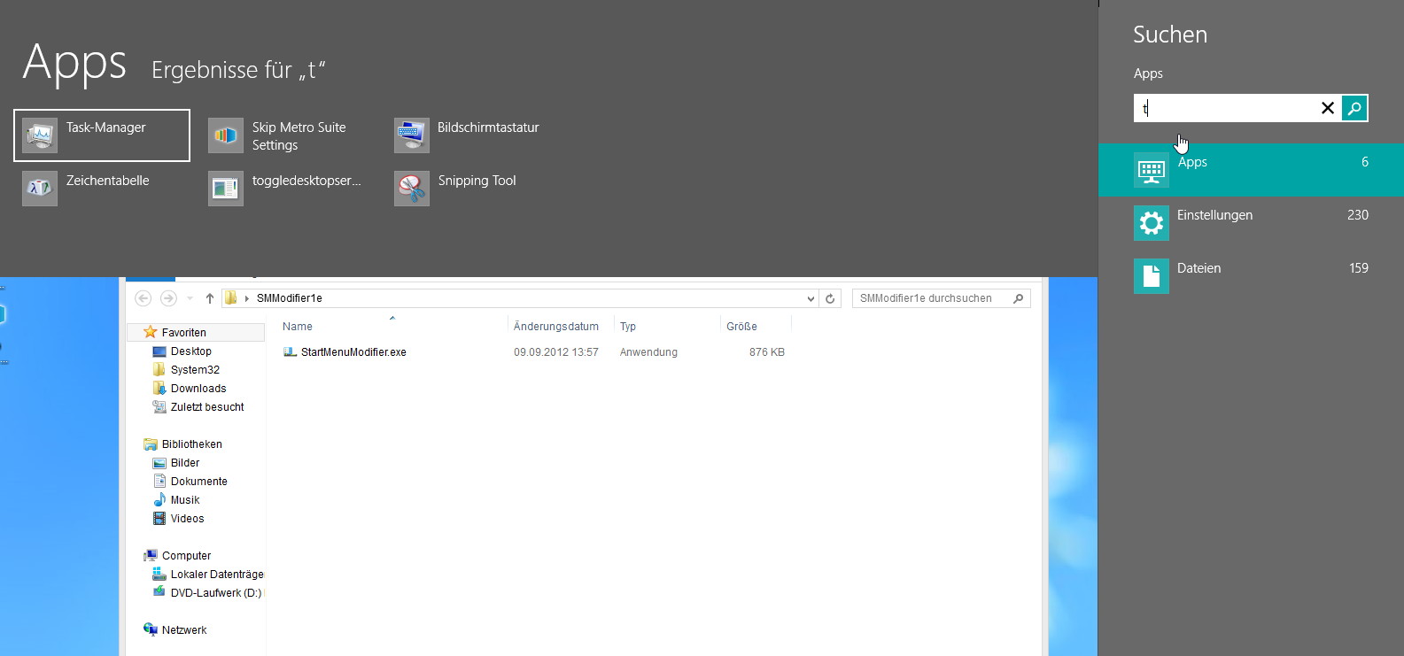Click the 876 KB size cell

pos(767,352)
